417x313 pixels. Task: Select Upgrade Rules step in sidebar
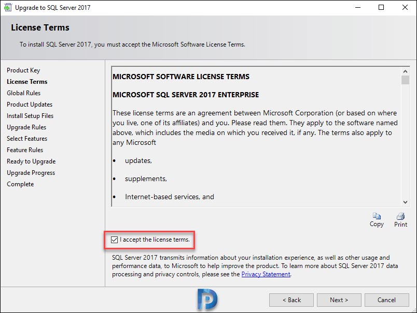coord(26,127)
